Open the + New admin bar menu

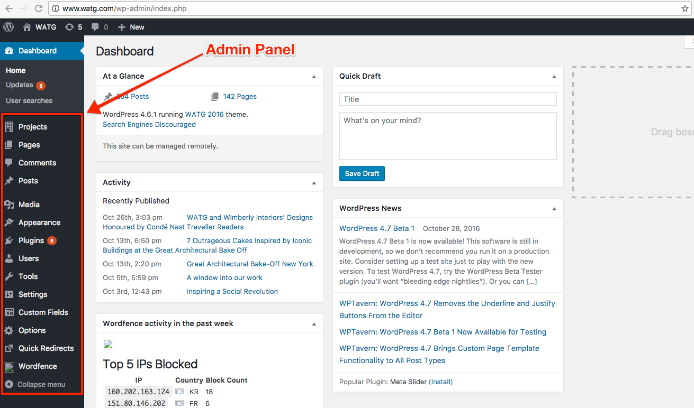pos(131,27)
